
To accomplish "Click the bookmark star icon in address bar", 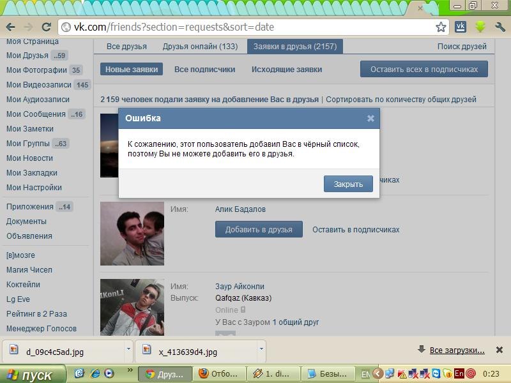I will pos(441,27).
